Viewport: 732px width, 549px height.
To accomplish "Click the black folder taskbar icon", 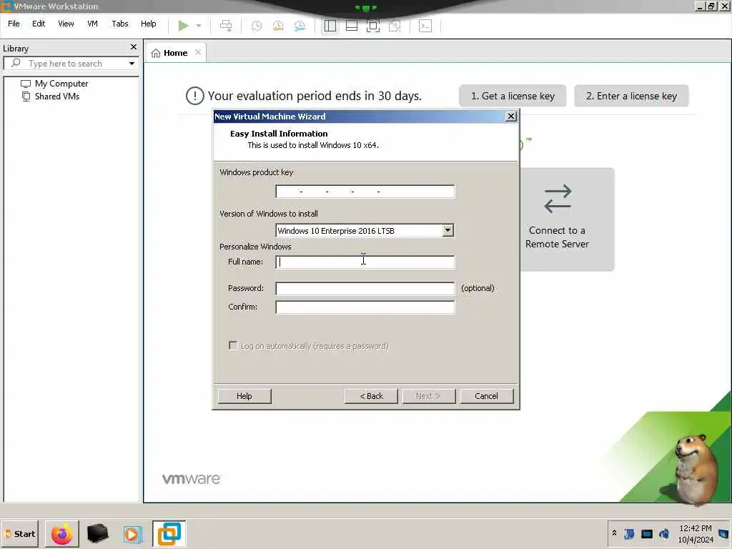I will 97,533.
